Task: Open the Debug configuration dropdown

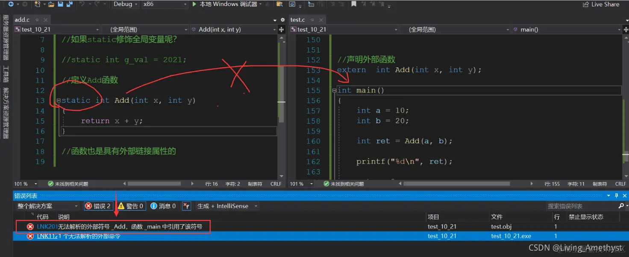Action: [126, 4]
